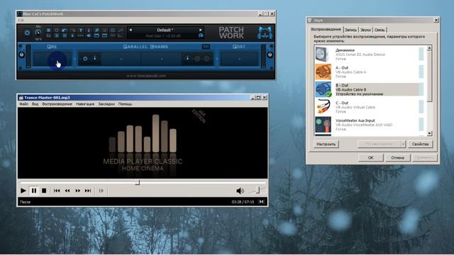Click the first empty parallel chain plug-in slot
This screenshot has width=454, height=255.
121,59
